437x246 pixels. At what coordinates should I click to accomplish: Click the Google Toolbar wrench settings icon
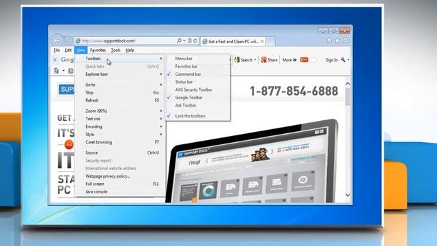(343, 59)
